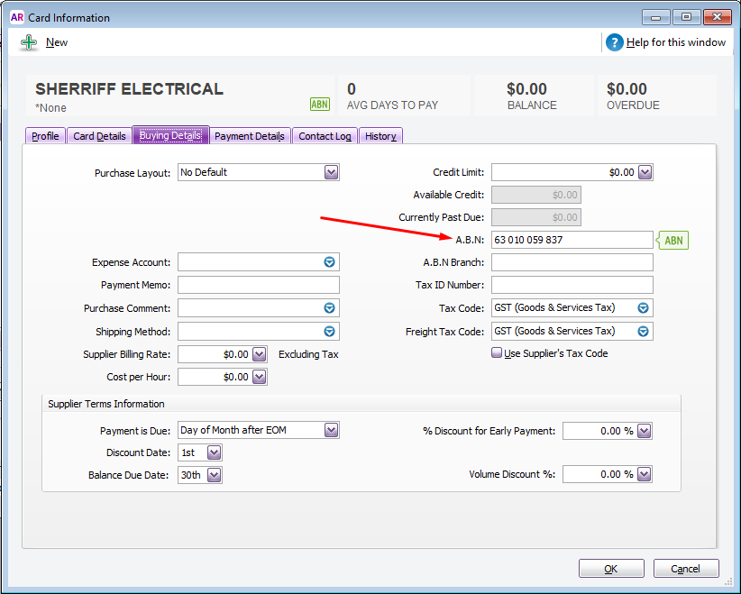Open the Cost per Hour dropdown arrow
This screenshot has width=741, height=594.
coord(259,377)
